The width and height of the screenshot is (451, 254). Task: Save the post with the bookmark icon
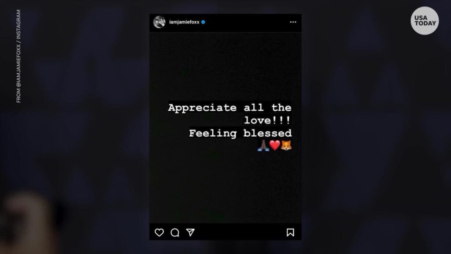coord(290,232)
